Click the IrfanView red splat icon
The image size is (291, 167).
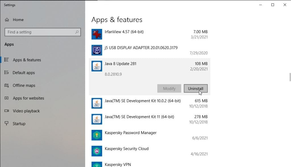97,34
